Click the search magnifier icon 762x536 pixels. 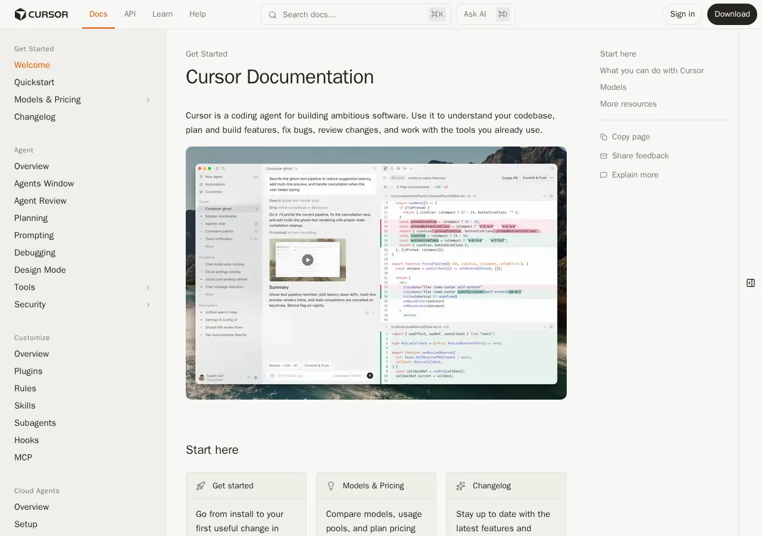pyautogui.click(x=273, y=15)
